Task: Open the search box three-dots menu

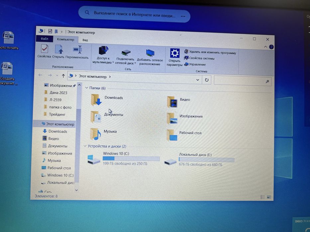Action: tap(183, 16)
